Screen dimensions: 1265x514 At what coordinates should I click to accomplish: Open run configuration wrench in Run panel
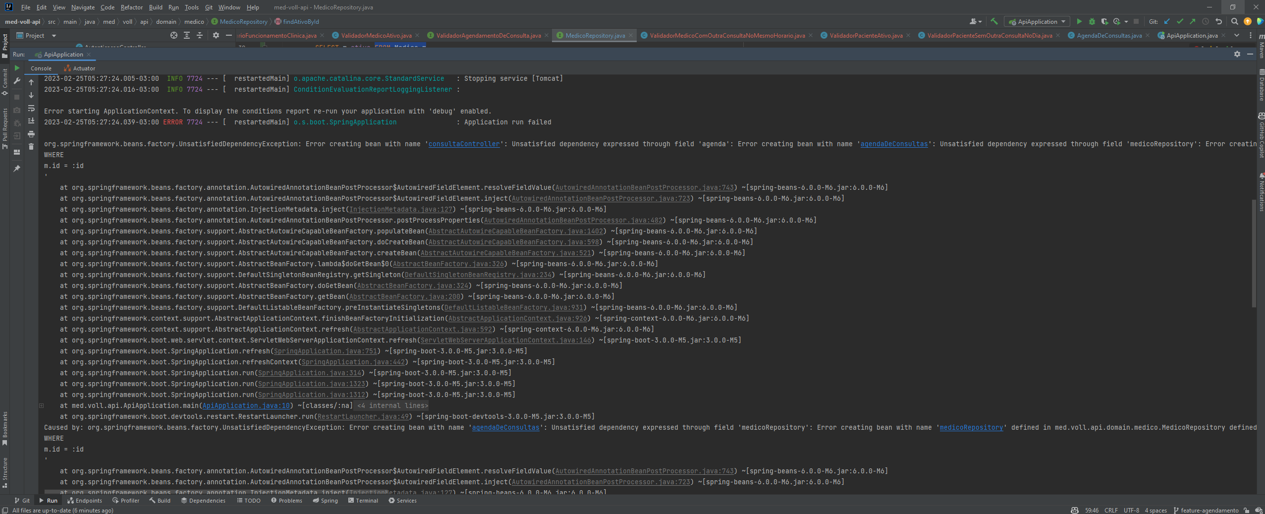pyautogui.click(x=17, y=81)
